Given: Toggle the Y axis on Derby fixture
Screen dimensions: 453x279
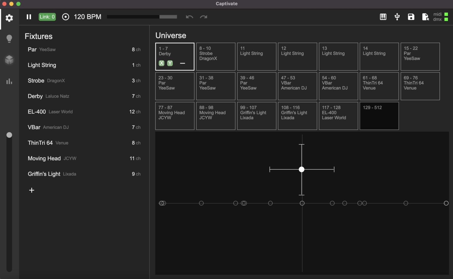Looking at the screenshot, I should click(x=170, y=63).
